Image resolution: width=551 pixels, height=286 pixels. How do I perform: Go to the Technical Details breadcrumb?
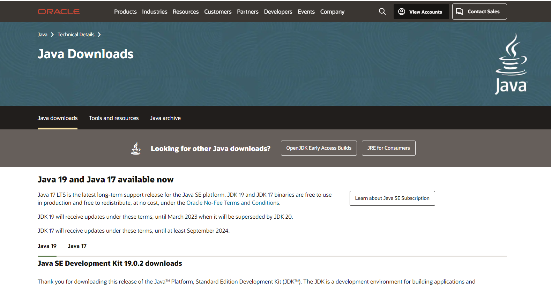(x=76, y=35)
